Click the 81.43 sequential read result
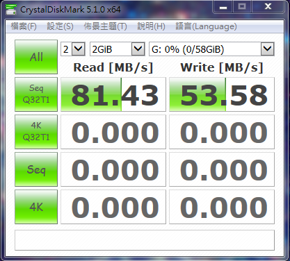This screenshot has width=290, height=261. click(x=113, y=94)
